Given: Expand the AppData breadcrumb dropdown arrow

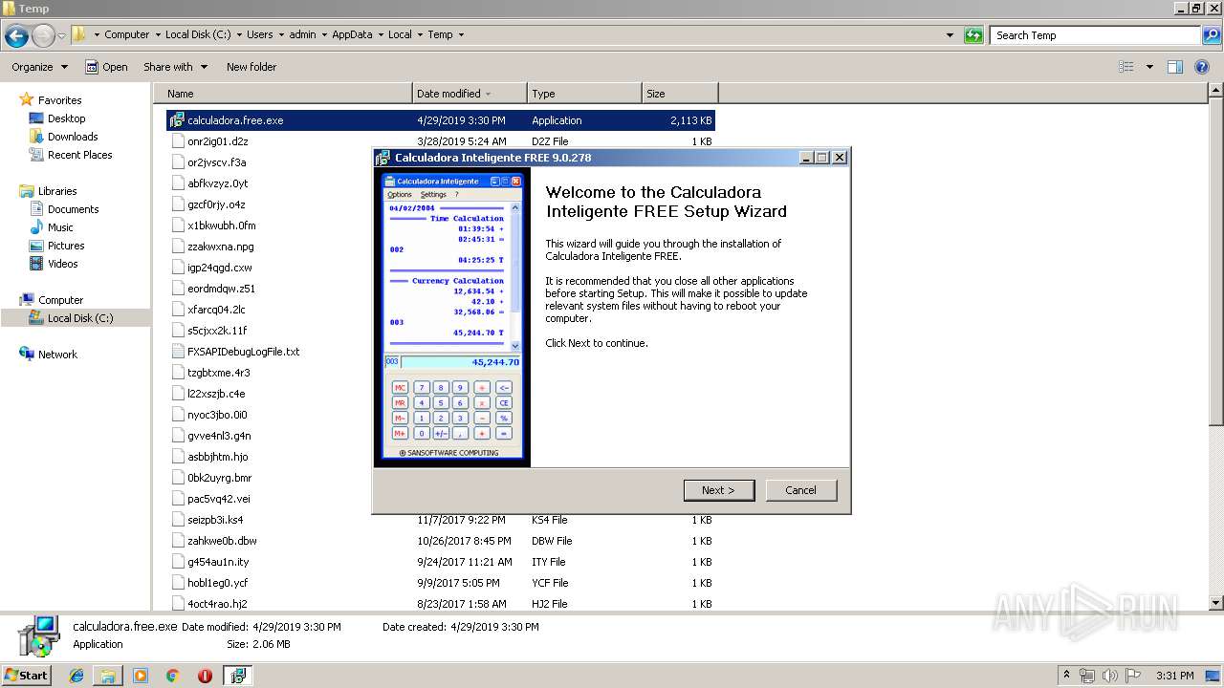Looking at the screenshot, I should pos(379,34).
